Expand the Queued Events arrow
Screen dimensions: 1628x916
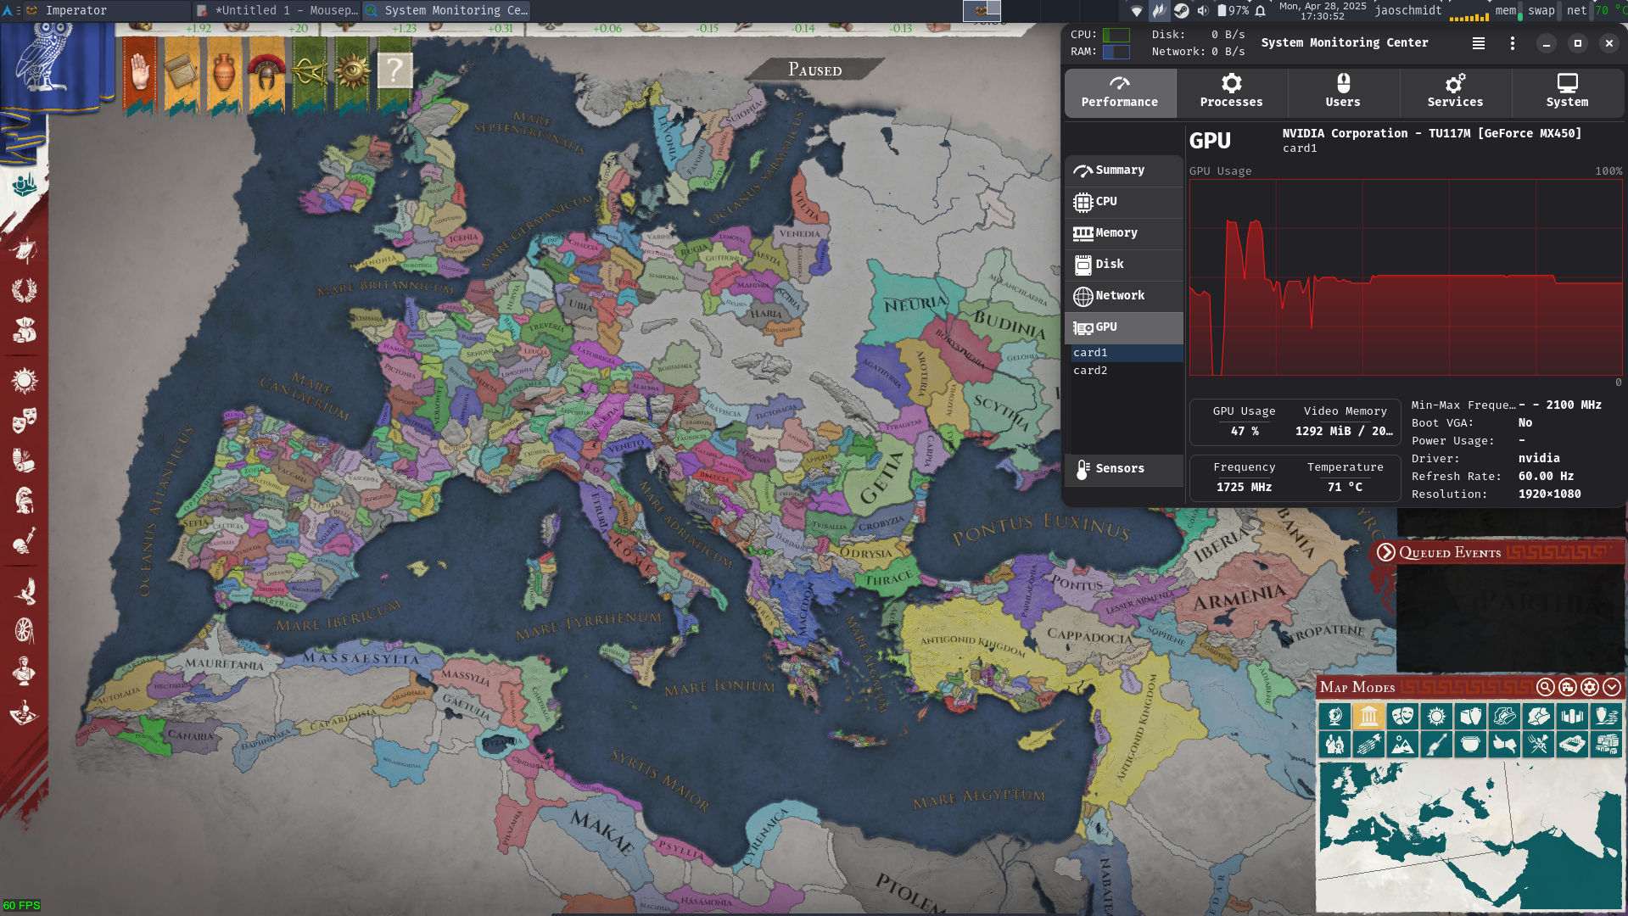[1386, 552]
